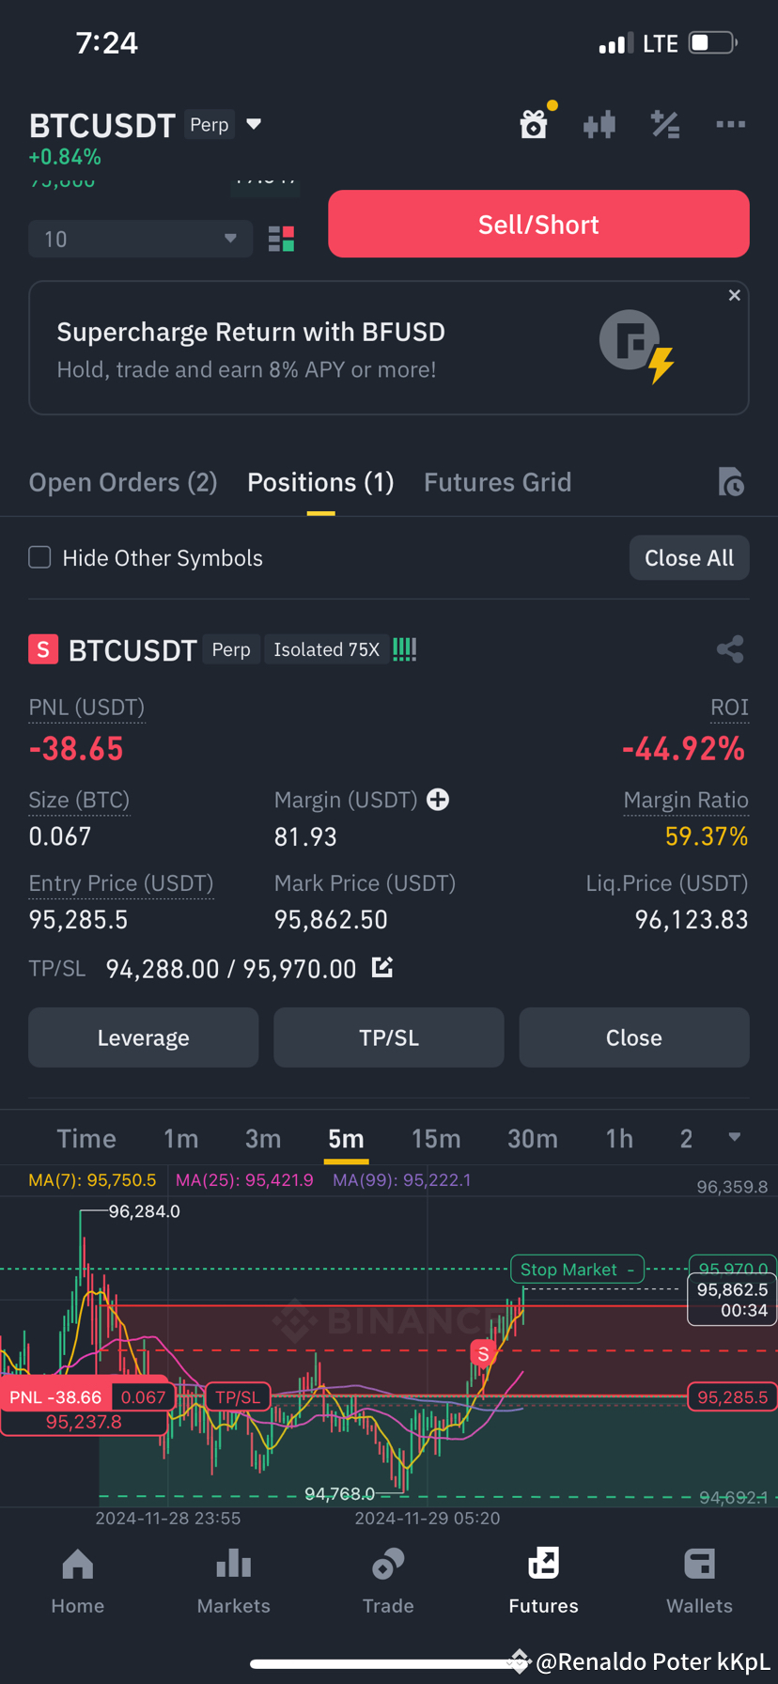778x1684 pixels.
Task: Tap the battery level indicator
Action: coord(713,42)
